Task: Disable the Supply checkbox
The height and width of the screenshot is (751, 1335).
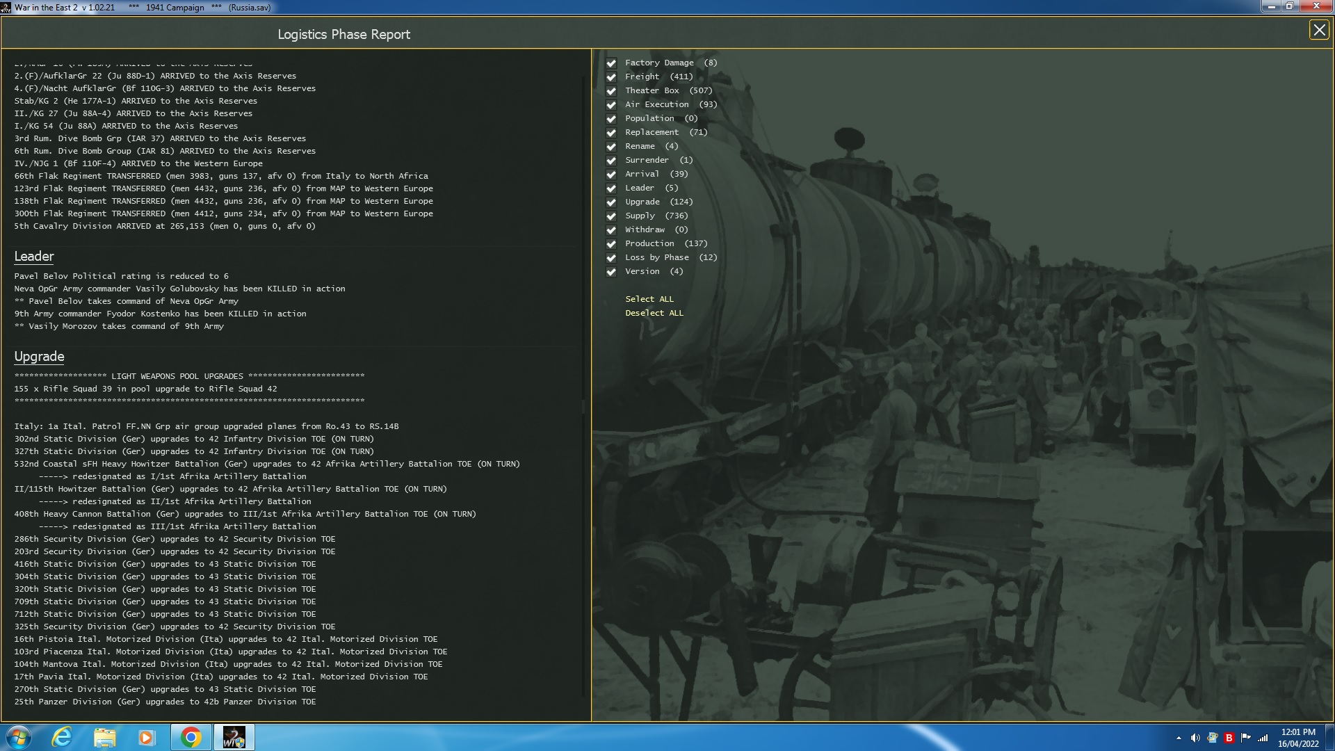Action: coord(611,216)
